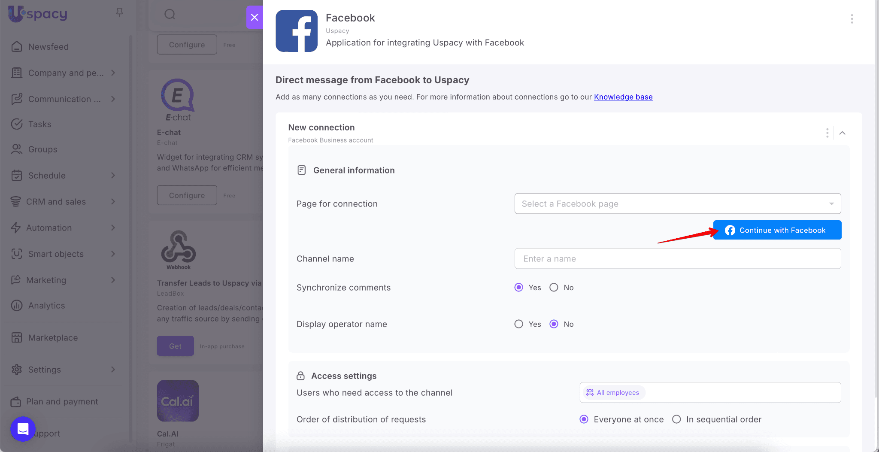Screen dimensions: 879x452
Task: Open the support chat bubble icon
Action: click(23, 428)
